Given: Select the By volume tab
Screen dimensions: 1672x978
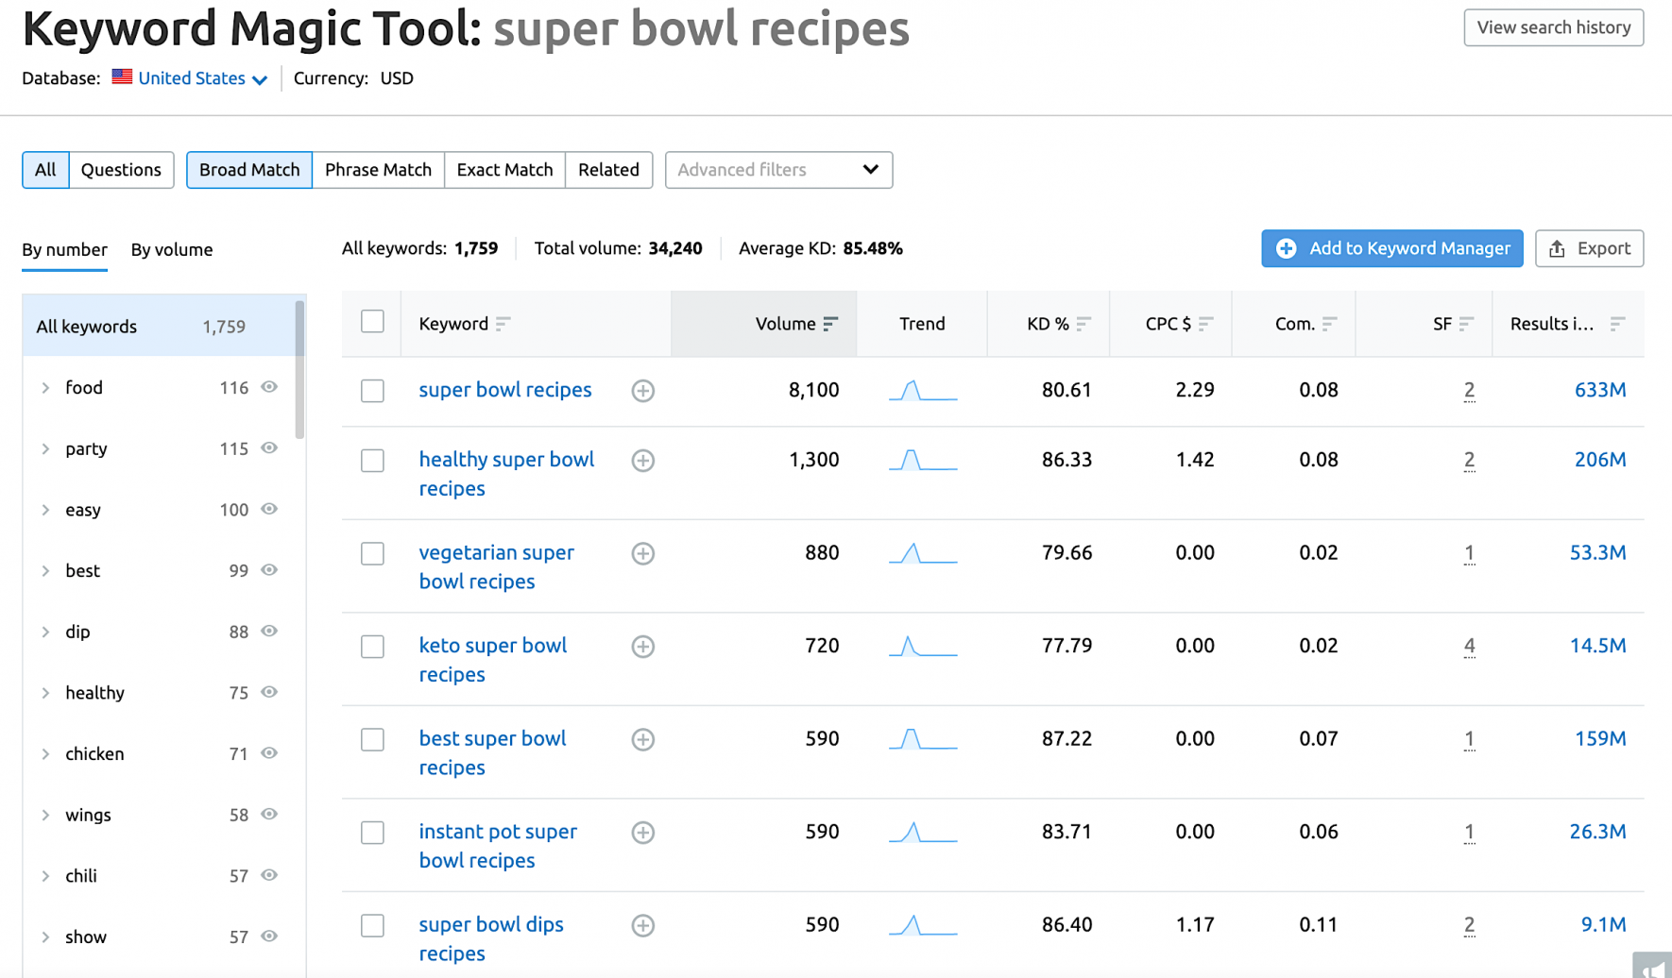Looking at the screenshot, I should (x=172, y=250).
